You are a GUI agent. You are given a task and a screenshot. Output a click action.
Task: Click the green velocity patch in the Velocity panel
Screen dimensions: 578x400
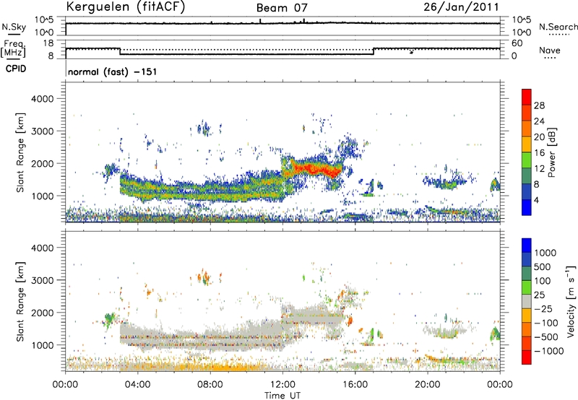click(109, 320)
